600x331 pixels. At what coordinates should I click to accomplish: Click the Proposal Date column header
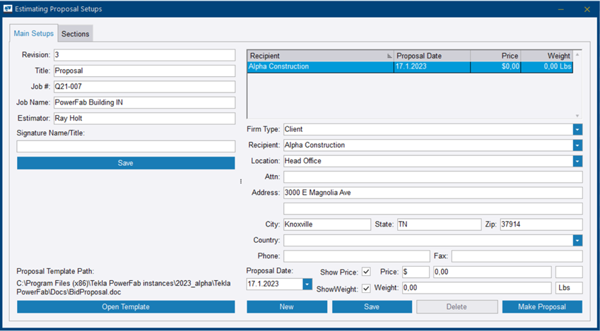[431, 56]
